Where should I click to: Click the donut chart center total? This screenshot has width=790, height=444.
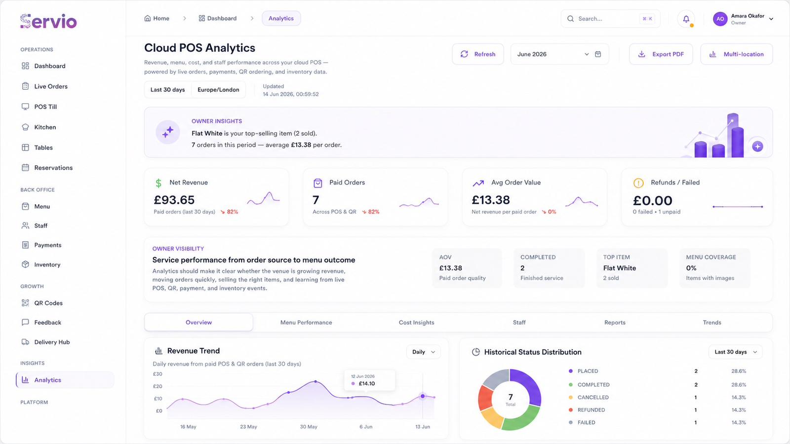(x=511, y=399)
